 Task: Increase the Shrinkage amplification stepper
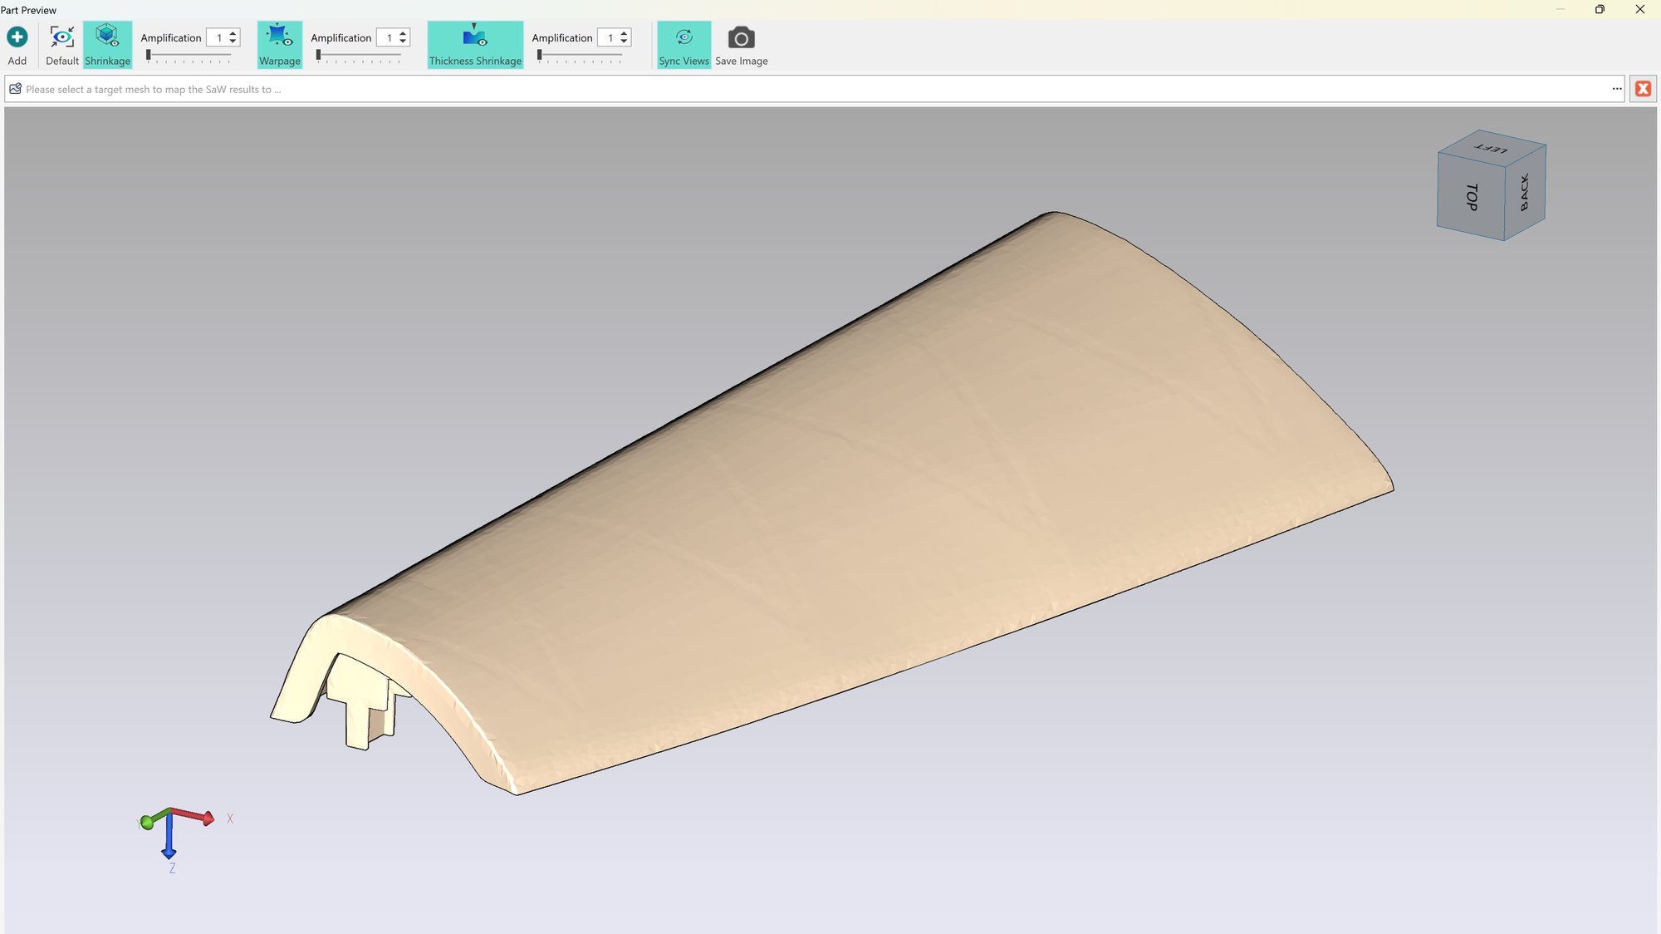coord(233,33)
